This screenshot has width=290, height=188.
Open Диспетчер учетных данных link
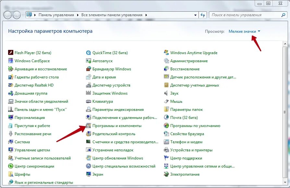point(195,85)
